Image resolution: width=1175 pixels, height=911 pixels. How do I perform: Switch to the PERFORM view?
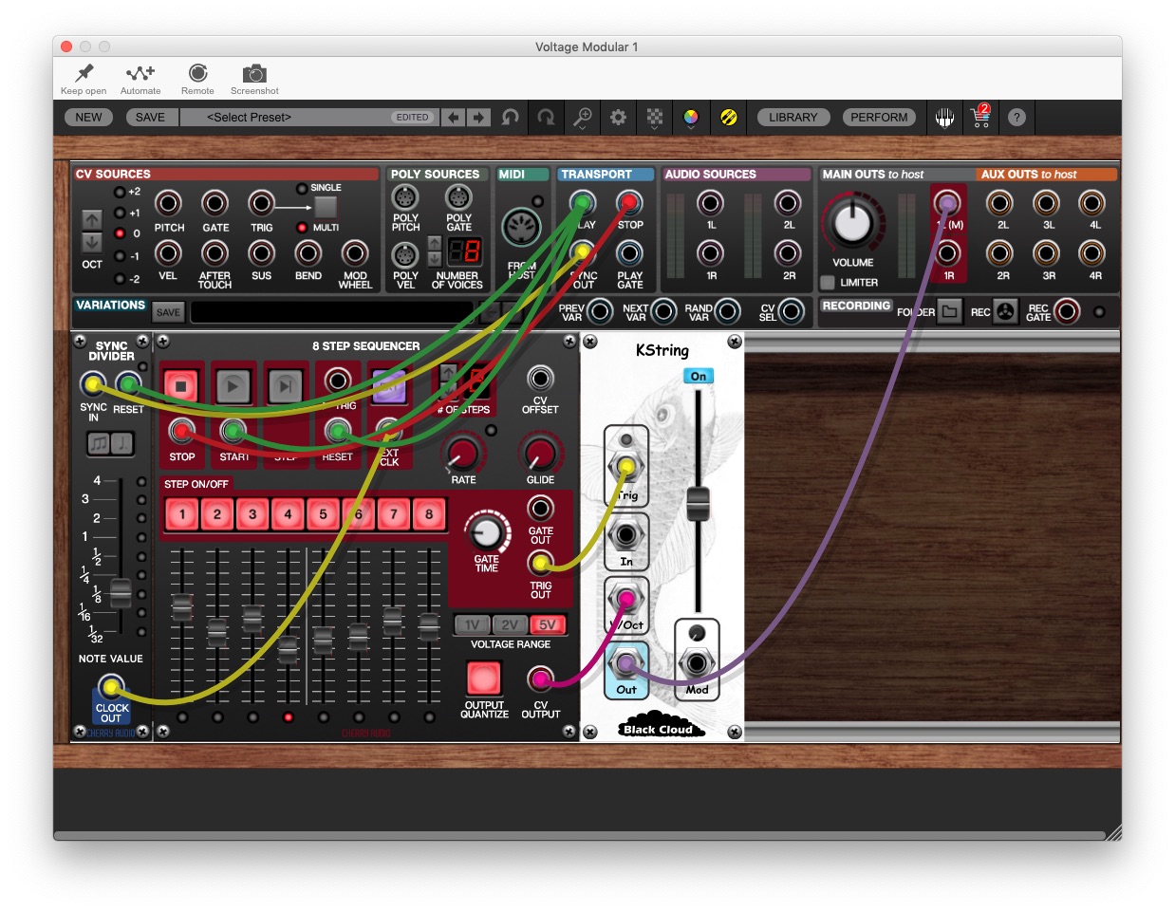click(879, 117)
